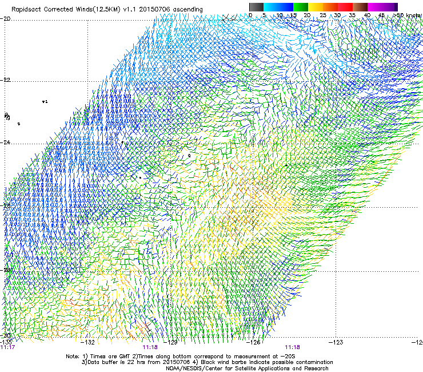Click the '25' legend scale number
423x372 pixels.
(x=323, y=15)
